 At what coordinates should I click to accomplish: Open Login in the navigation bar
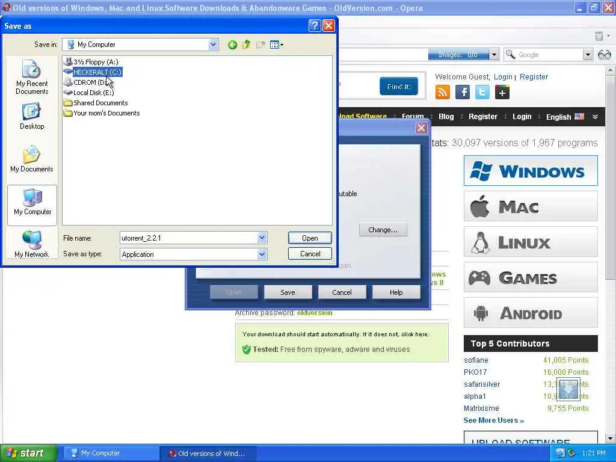(522, 116)
